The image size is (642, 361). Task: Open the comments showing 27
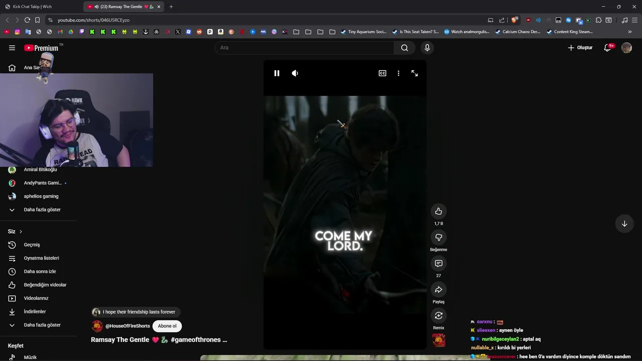point(438,263)
